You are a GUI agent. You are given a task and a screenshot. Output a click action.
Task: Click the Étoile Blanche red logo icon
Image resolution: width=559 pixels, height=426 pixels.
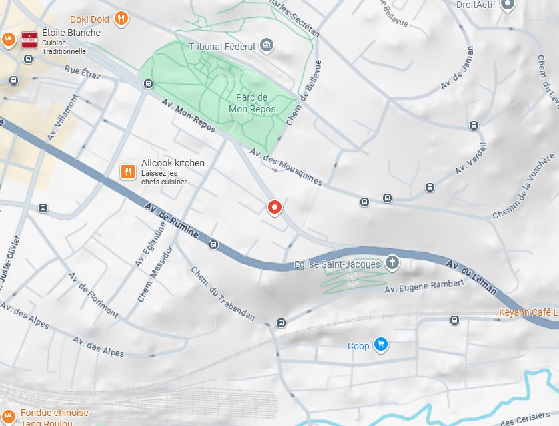point(29,40)
